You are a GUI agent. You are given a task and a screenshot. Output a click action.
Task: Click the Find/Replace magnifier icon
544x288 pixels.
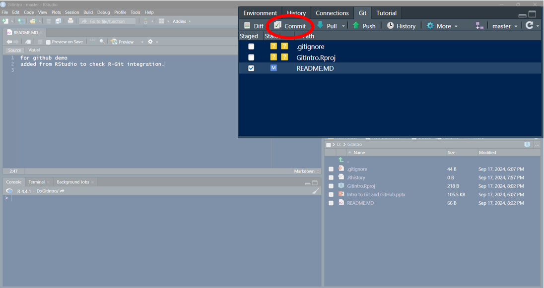(x=102, y=42)
